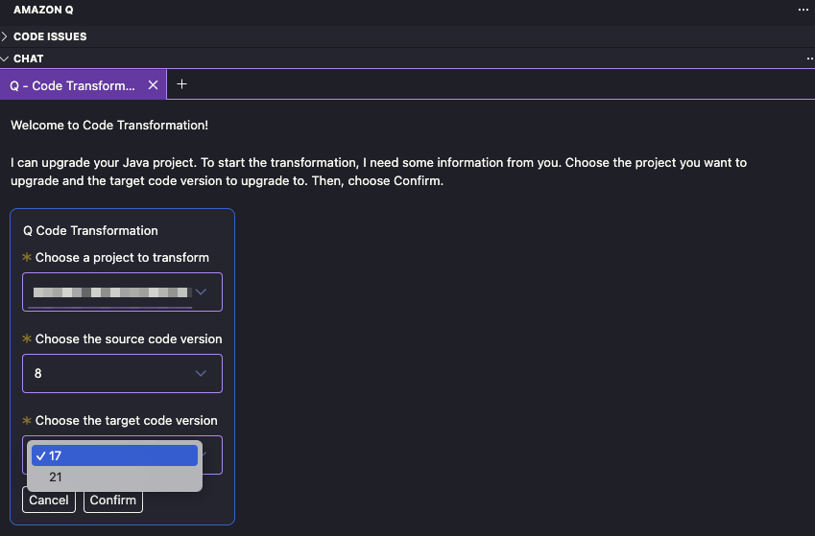
Task: Click the Q Code Transformation form heading
Action: tap(90, 230)
